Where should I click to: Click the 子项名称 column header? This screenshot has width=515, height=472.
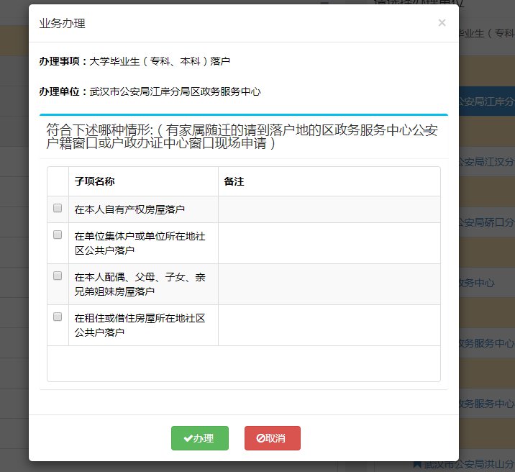pyautogui.click(x=95, y=181)
